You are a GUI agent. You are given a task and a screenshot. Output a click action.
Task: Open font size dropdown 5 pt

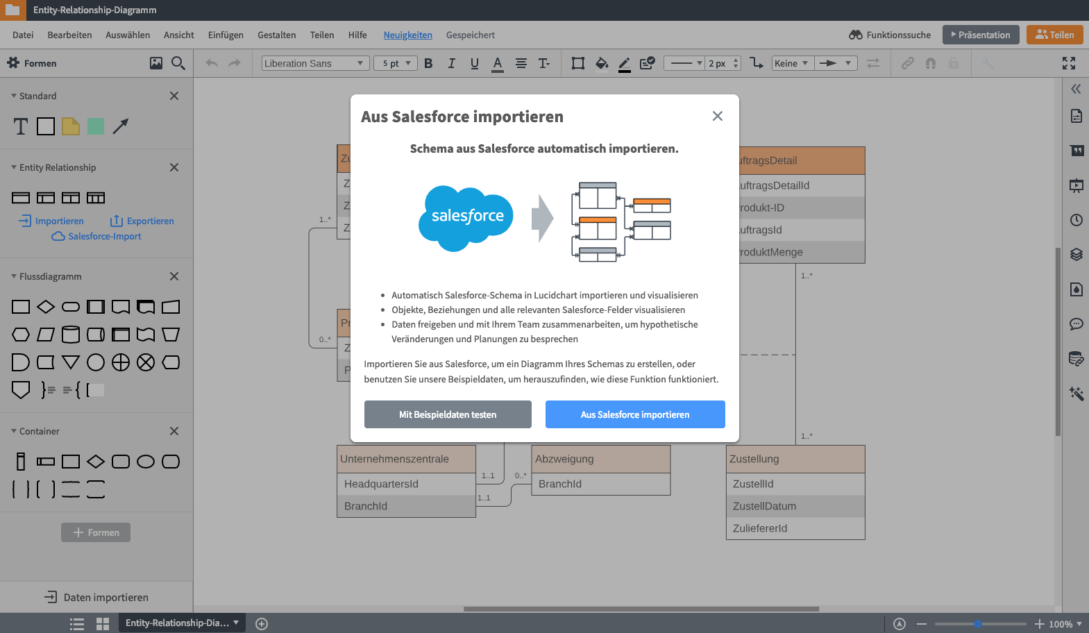coord(396,63)
